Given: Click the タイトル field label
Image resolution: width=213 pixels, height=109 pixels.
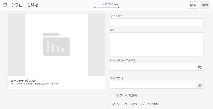Looking at the screenshot, I should pos(116,16).
